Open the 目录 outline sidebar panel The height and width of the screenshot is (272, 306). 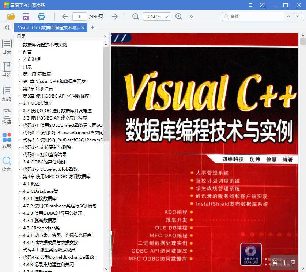click(x=7, y=47)
